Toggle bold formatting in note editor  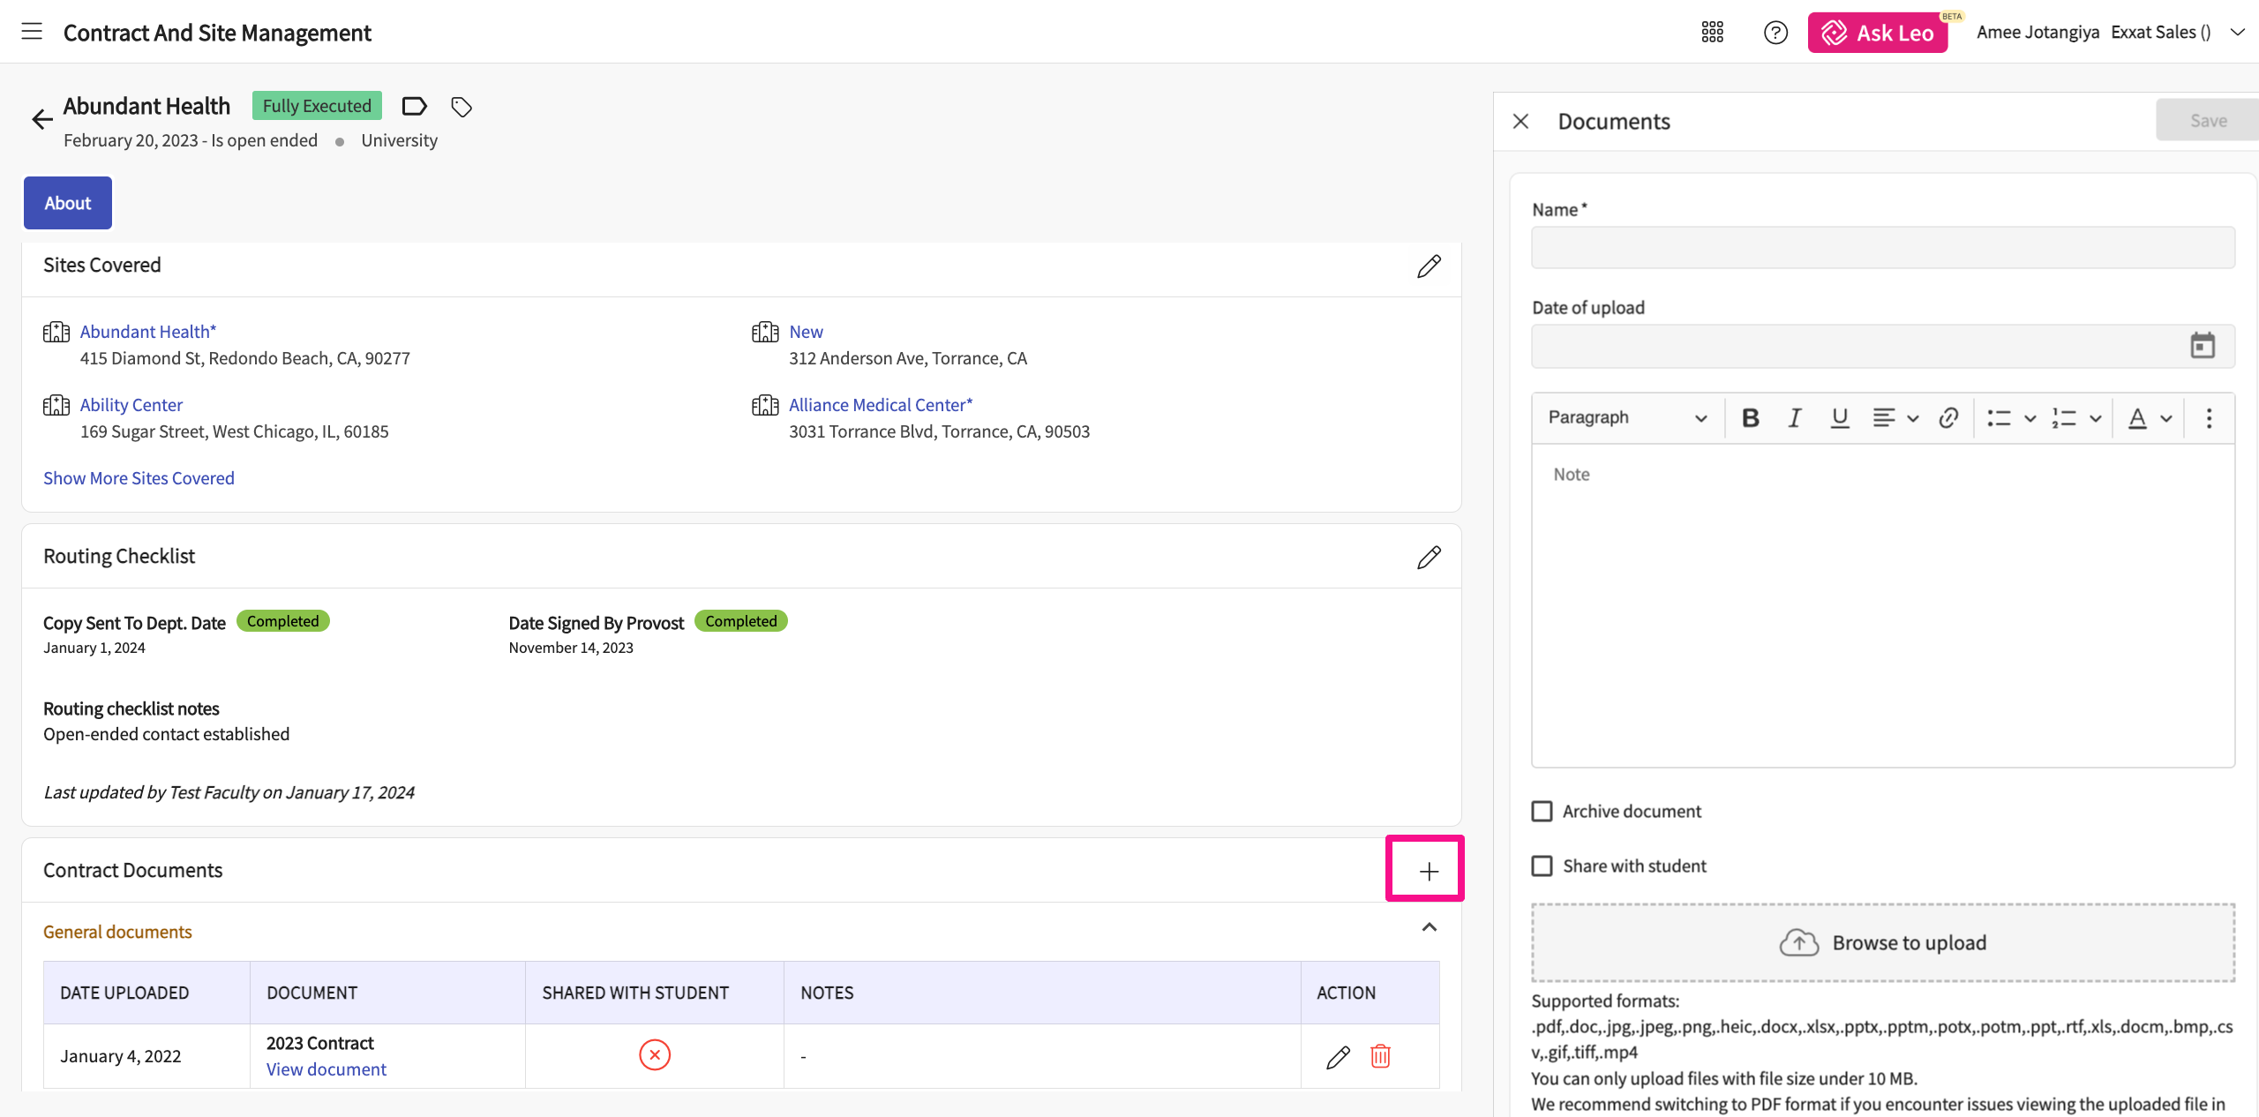click(x=1751, y=418)
